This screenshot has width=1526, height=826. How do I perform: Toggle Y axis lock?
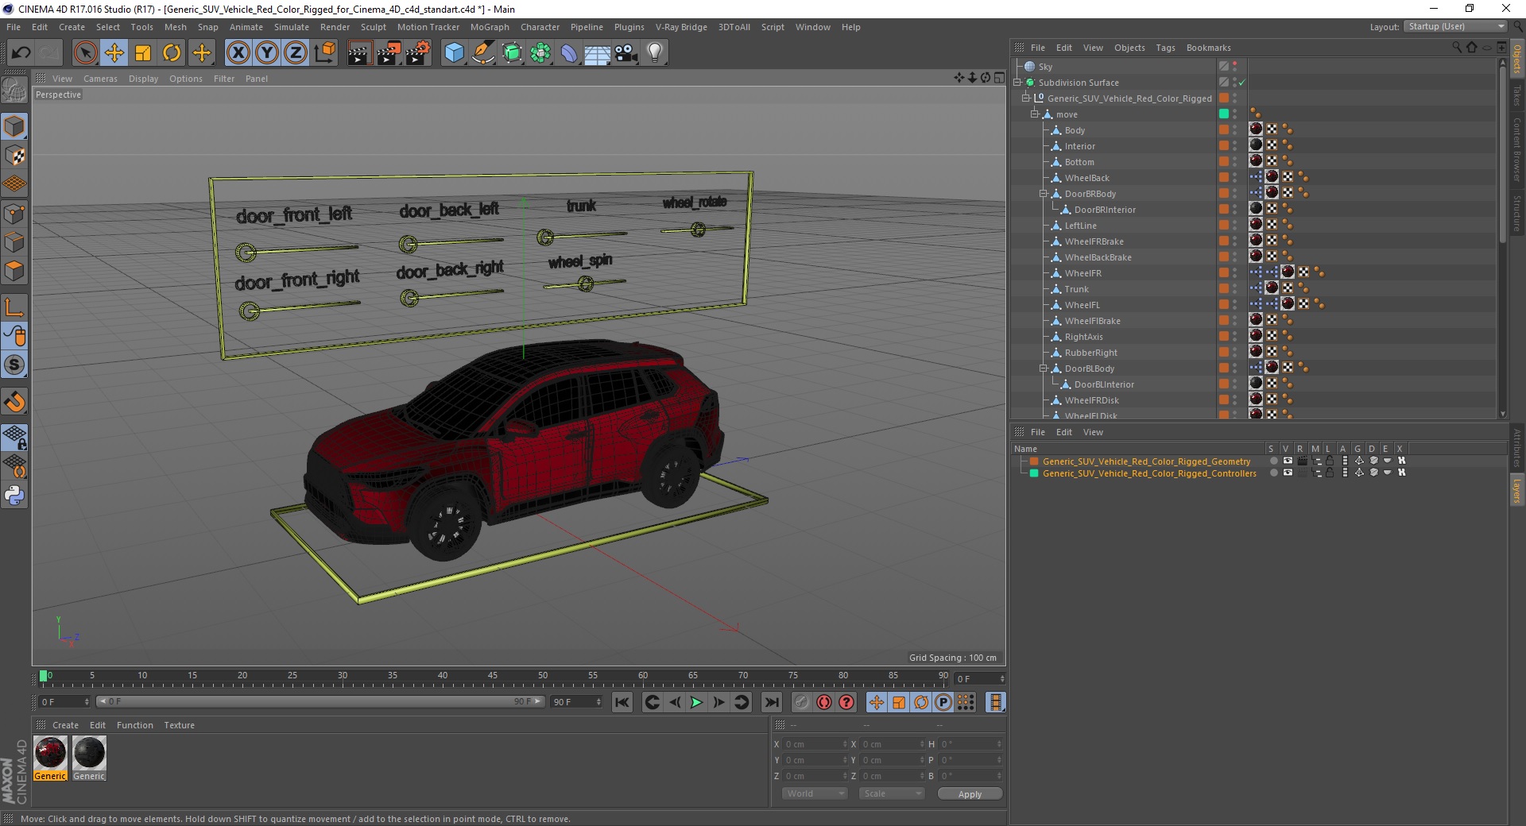(267, 52)
